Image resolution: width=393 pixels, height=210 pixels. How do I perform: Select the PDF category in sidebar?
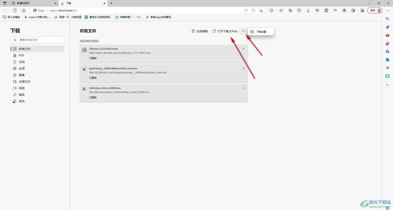pyautogui.click(x=21, y=55)
